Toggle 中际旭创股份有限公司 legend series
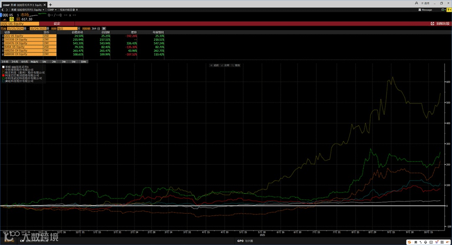This screenshot has width=452, height=245. [18, 70]
